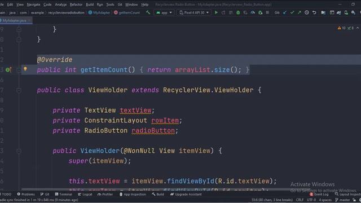
Task: Open the Code menu
Action: click(47, 5)
